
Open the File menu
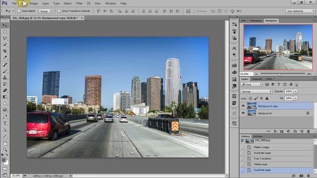tap(14, 3)
